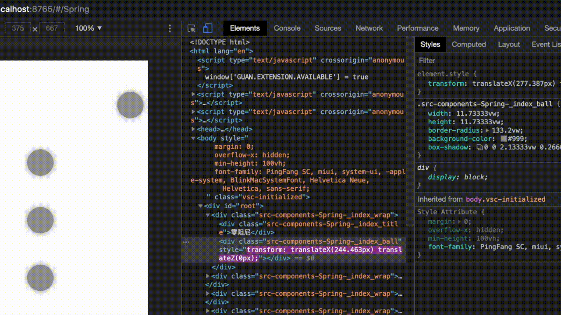The width and height of the screenshot is (561, 315).
Task: Click body.vsc-initialized inherited link
Action: (505, 199)
